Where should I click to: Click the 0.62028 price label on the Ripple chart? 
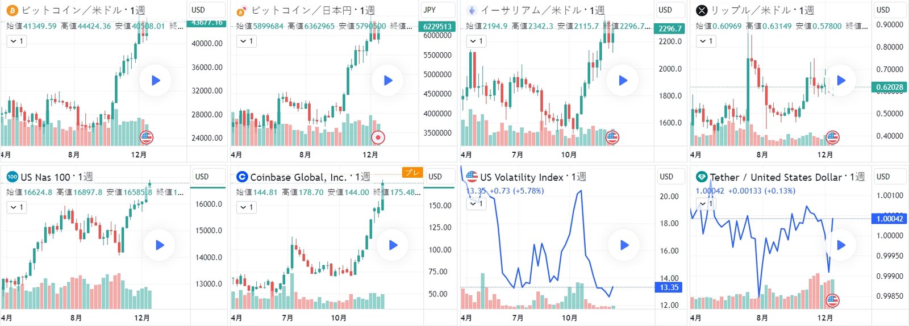(x=889, y=87)
